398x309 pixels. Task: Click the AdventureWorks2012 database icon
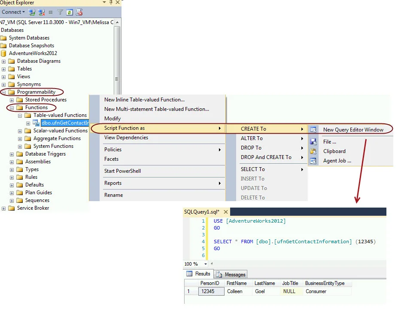tap(3, 53)
